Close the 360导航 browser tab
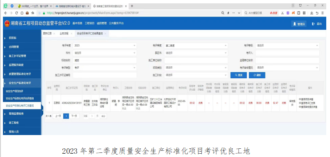 pyautogui.click(x=51, y=6)
